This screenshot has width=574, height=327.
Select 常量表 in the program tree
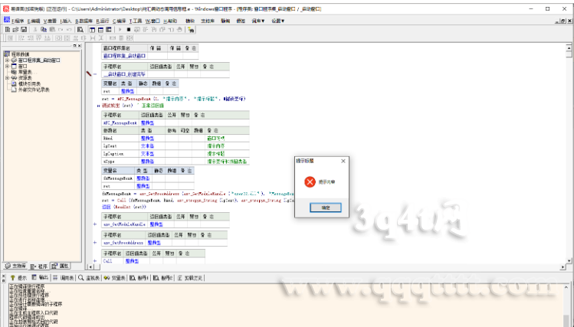[25, 72]
